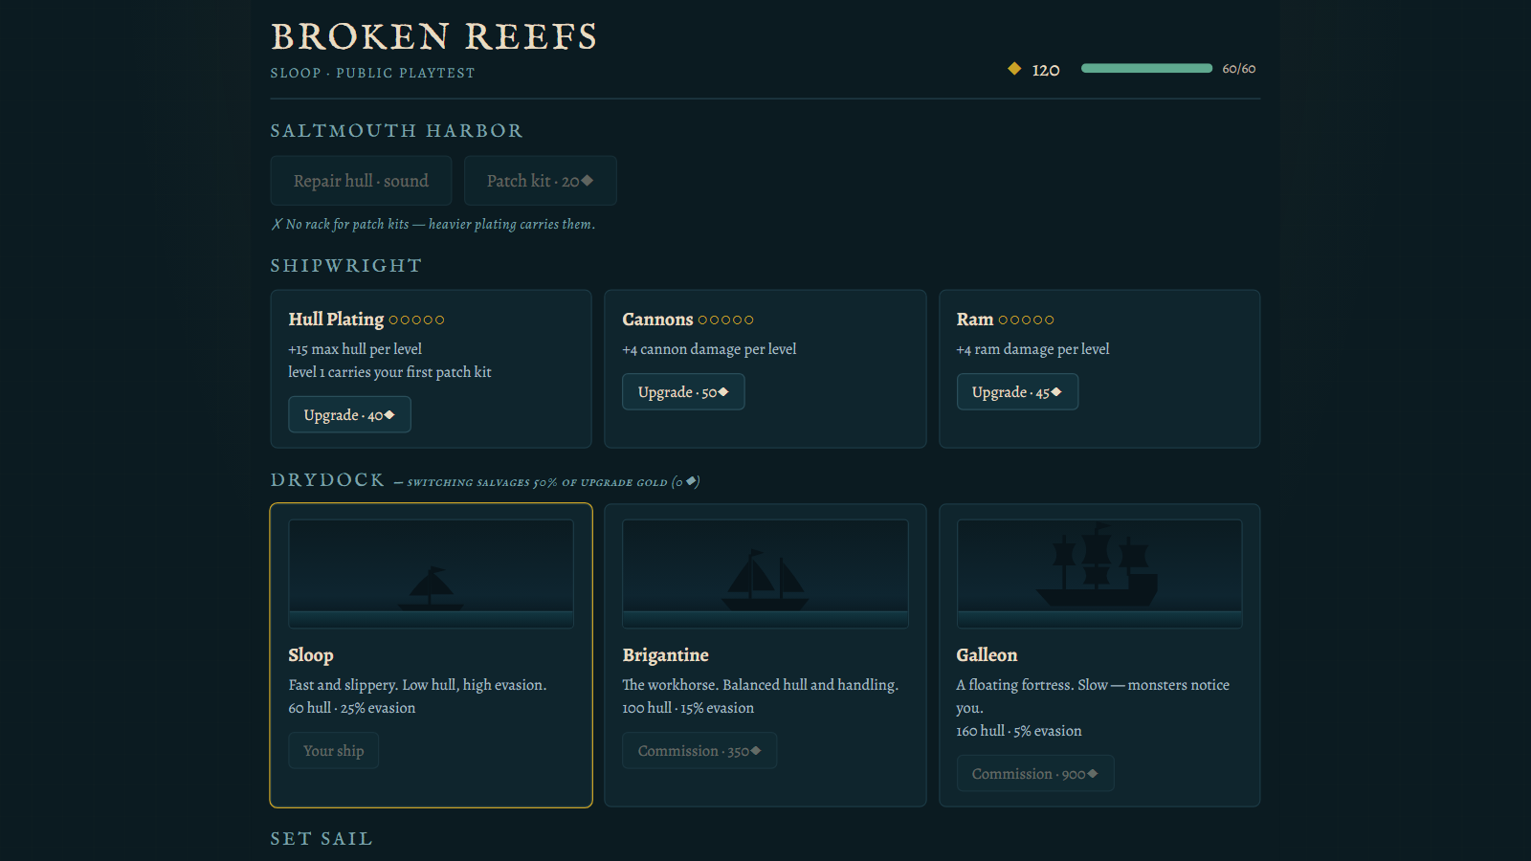Click the '160 hull · 5% evasion' stats
The image size is (1531, 861).
1019,731
